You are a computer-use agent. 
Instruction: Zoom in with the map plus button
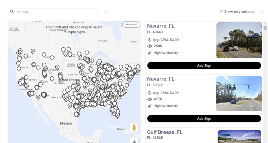[x=134, y=142]
